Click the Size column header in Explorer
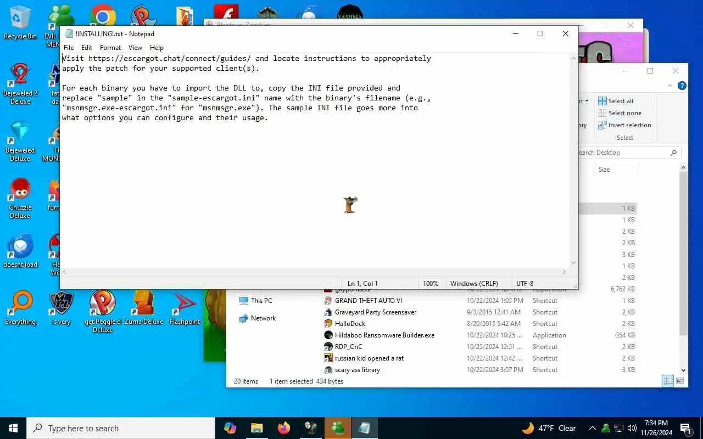Screen dimensions: 703x439 [x=616, y=170]
